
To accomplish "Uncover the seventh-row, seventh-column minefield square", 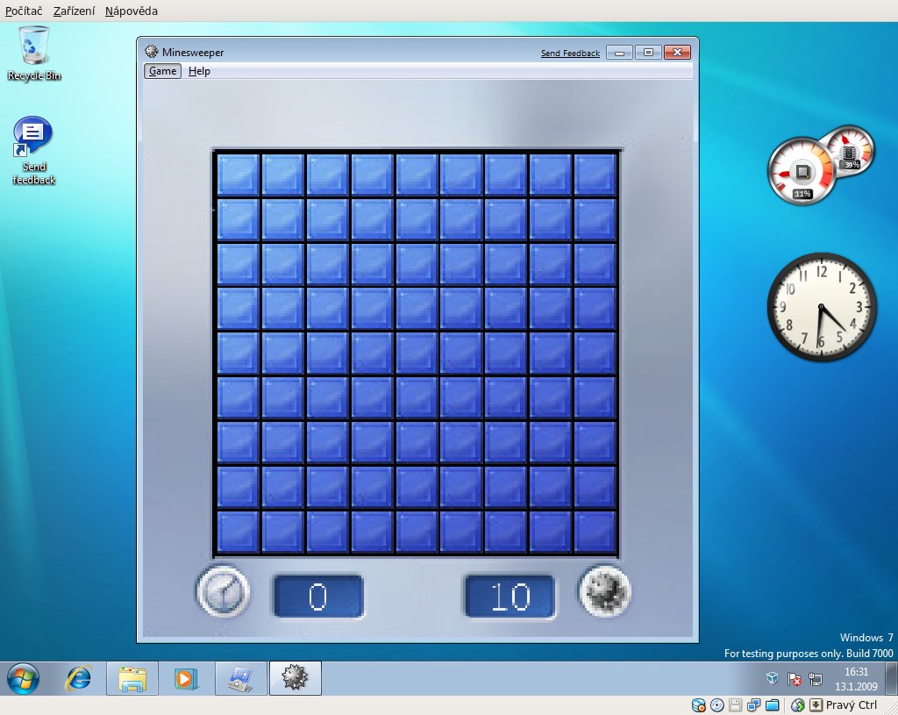I will pyautogui.click(x=506, y=443).
